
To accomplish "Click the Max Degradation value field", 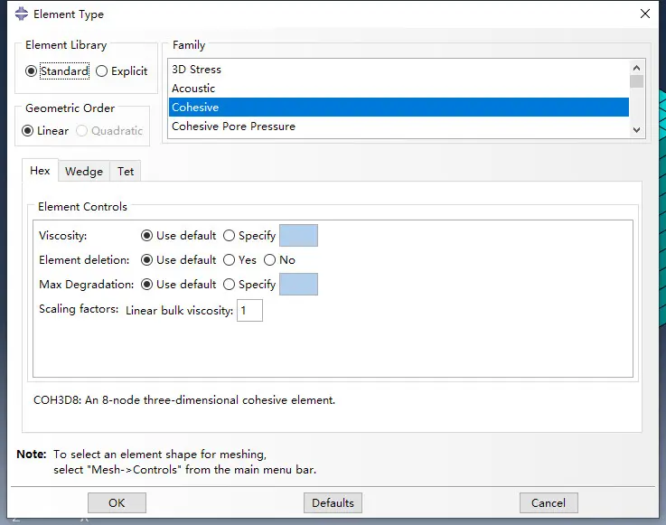I will pyautogui.click(x=298, y=285).
